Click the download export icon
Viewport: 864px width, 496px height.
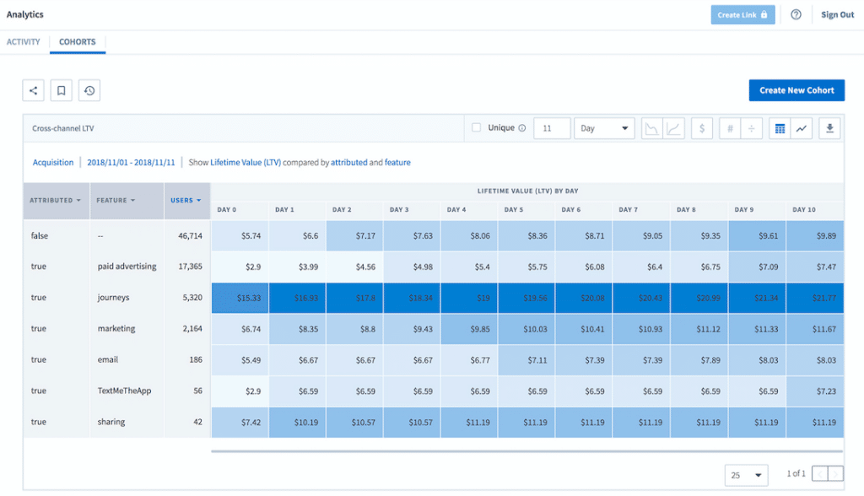click(x=829, y=128)
